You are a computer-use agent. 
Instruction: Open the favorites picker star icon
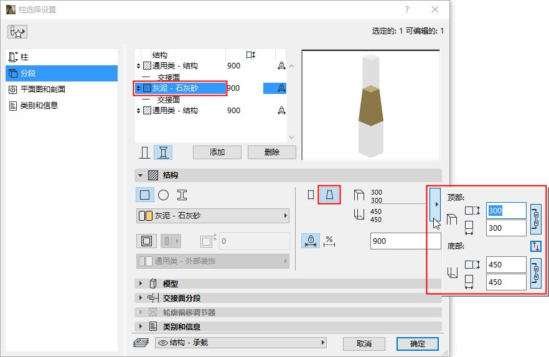[x=17, y=32]
